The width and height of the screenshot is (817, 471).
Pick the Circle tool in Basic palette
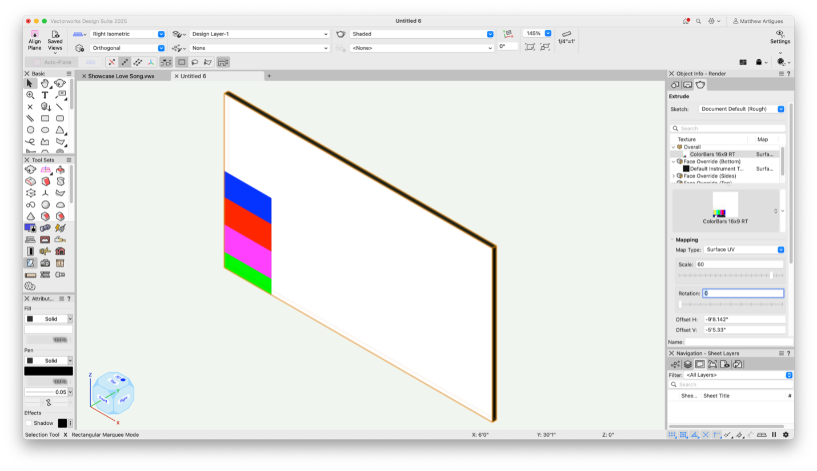pyautogui.click(x=30, y=130)
